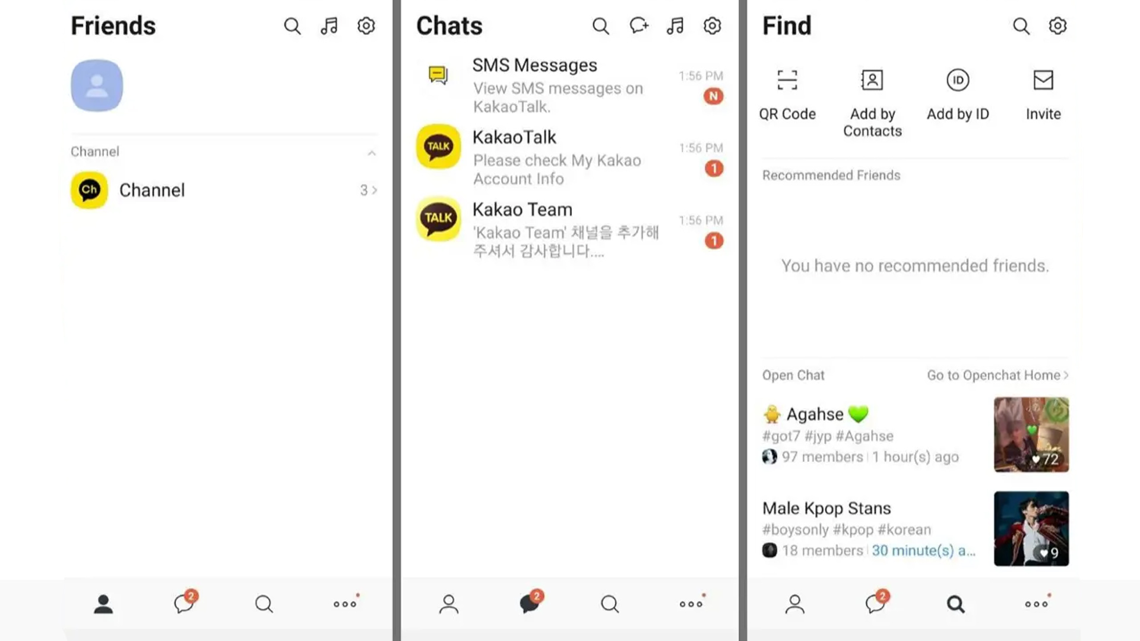Tap SMS Messages chat conversation

[x=570, y=84]
